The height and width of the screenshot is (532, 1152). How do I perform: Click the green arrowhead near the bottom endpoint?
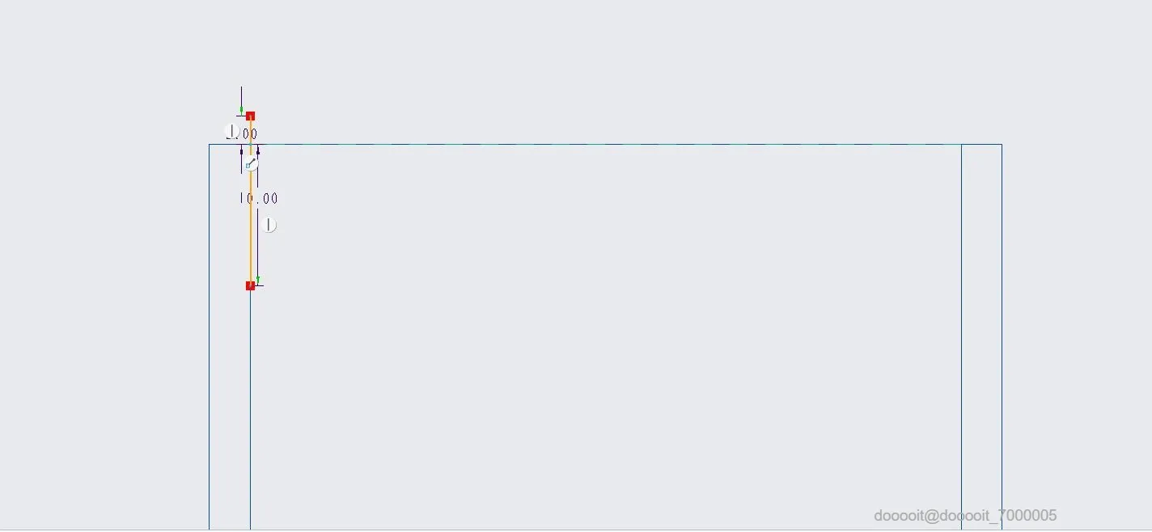point(258,280)
